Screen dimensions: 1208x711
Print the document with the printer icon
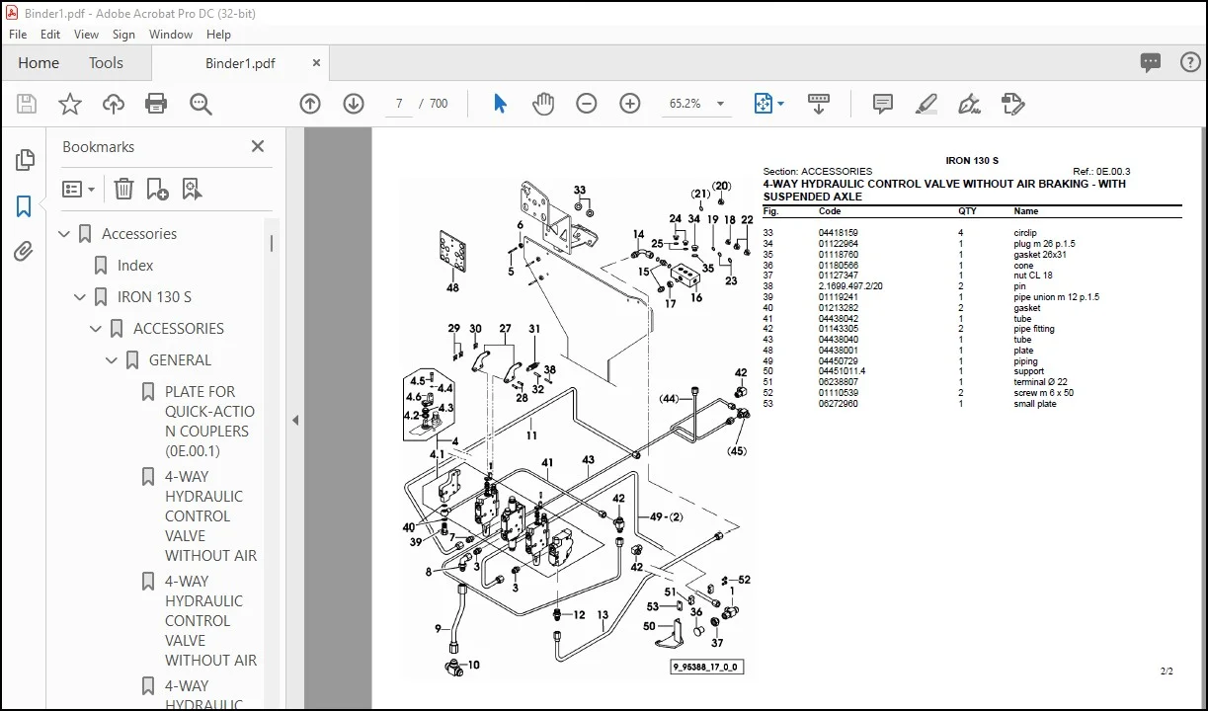point(156,104)
